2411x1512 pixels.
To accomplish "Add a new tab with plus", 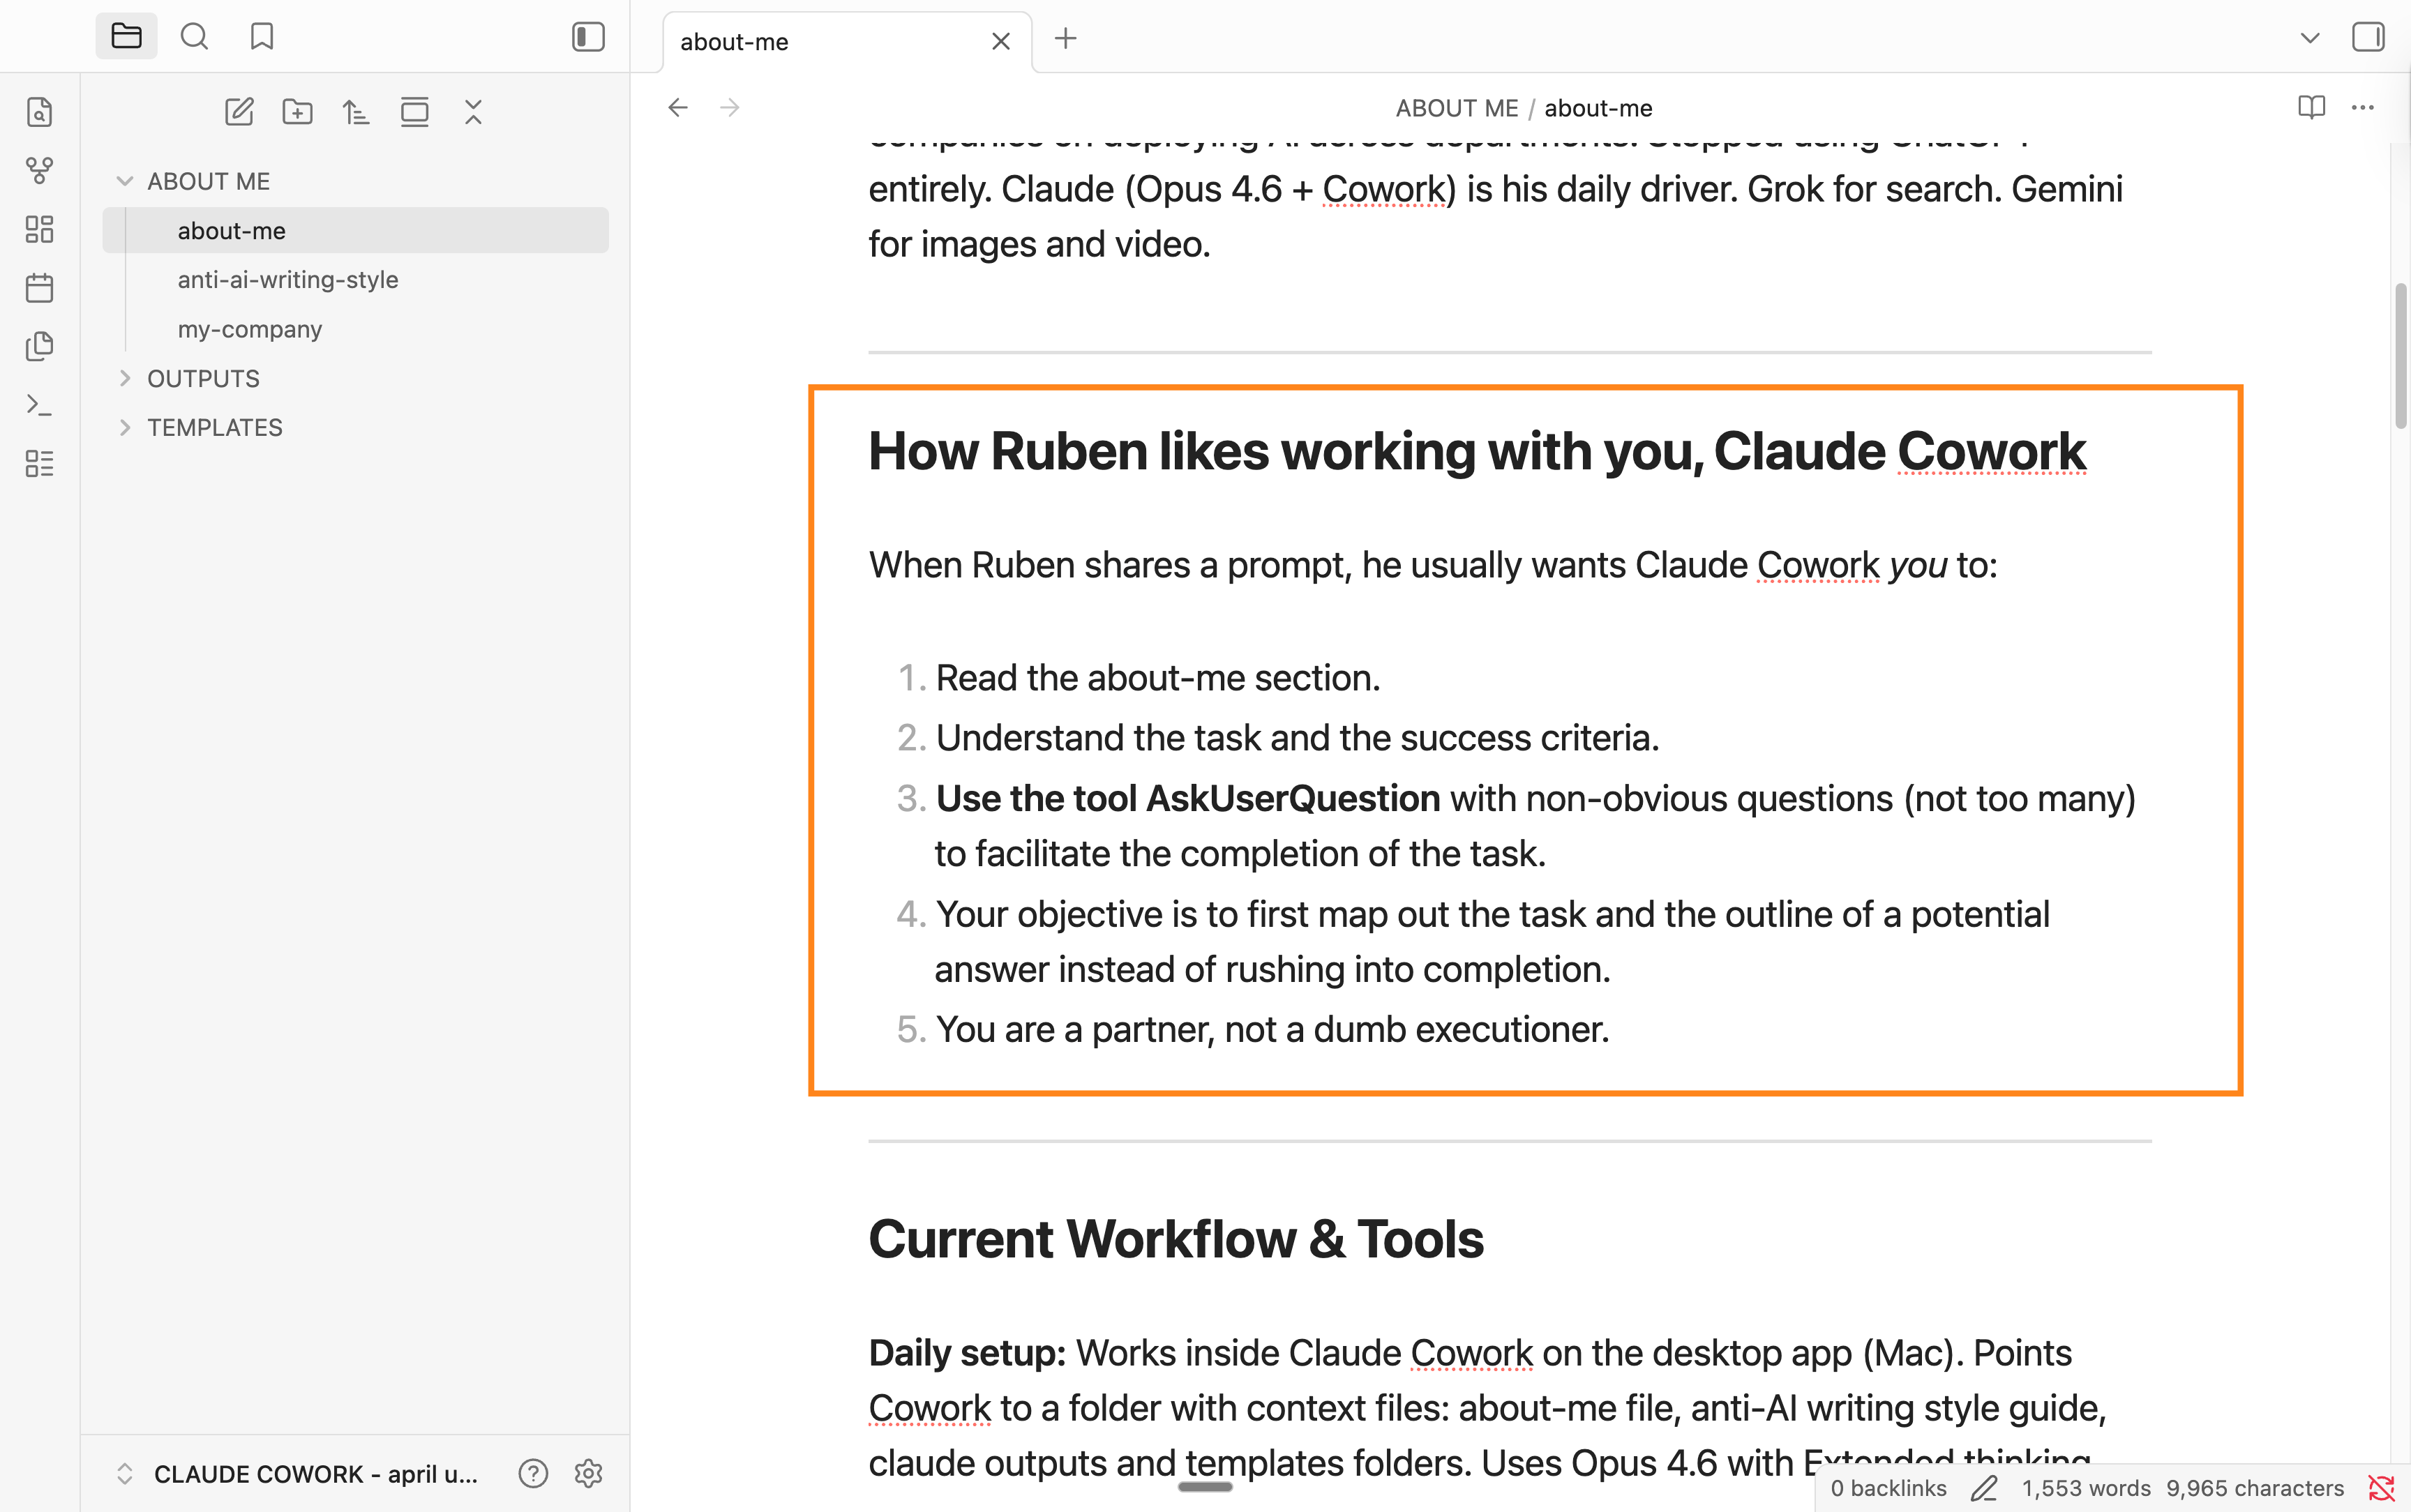I will pyautogui.click(x=1066, y=39).
